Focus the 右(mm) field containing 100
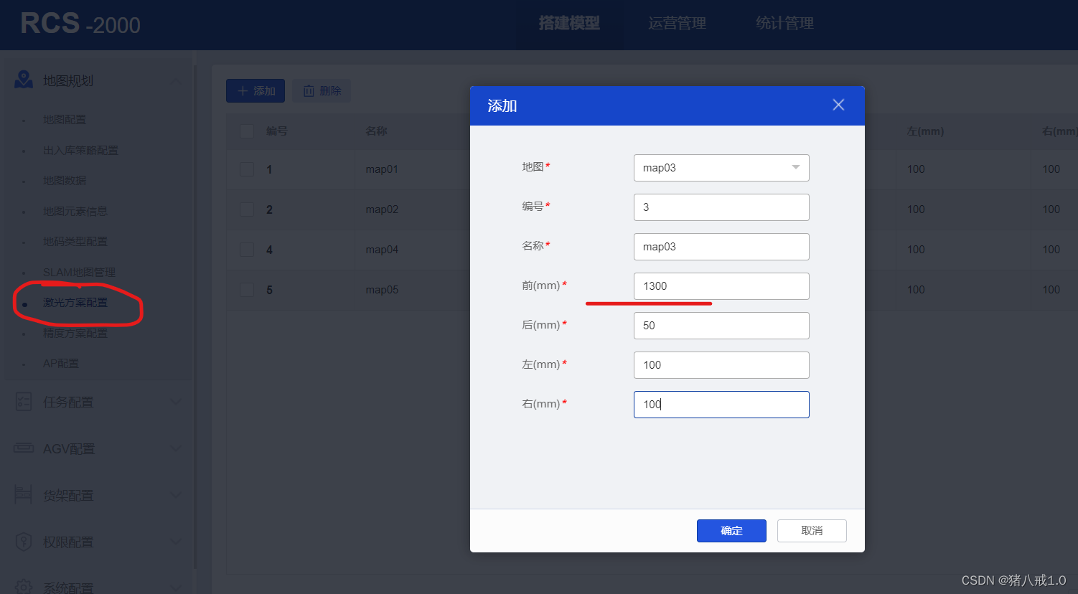This screenshot has height=594, width=1078. pos(721,405)
